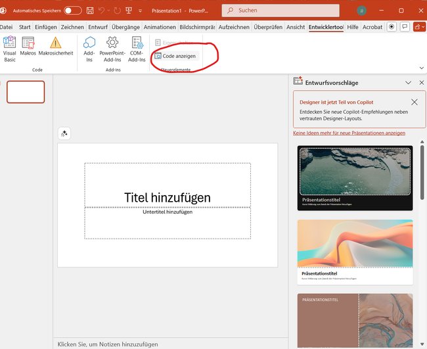Select the Entwicklertools tab
The height and width of the screenshot is (349, 427).
(x=326, y=27)
